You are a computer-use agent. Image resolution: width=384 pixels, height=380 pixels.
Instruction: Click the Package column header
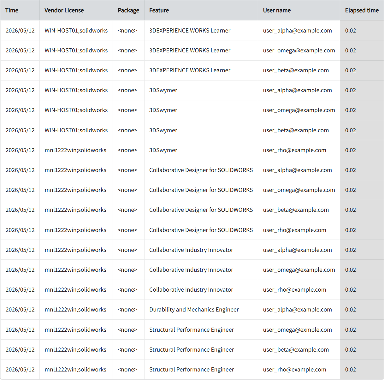coord(128,10)
